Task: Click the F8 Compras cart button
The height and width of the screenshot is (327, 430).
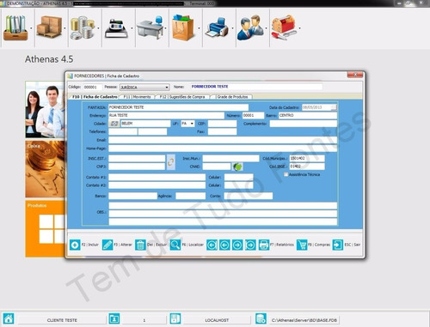Action: 313,245
